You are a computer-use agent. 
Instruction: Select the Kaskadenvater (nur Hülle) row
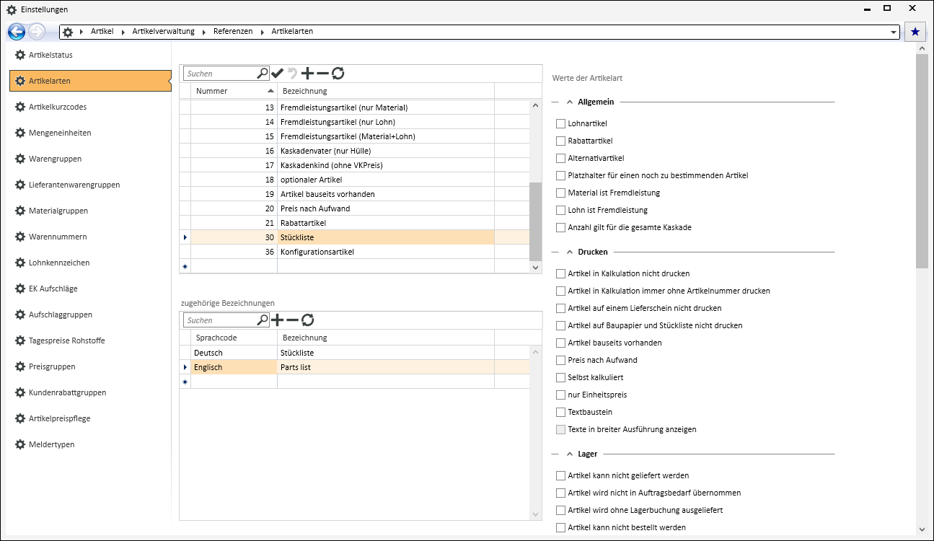coord(355,151)
